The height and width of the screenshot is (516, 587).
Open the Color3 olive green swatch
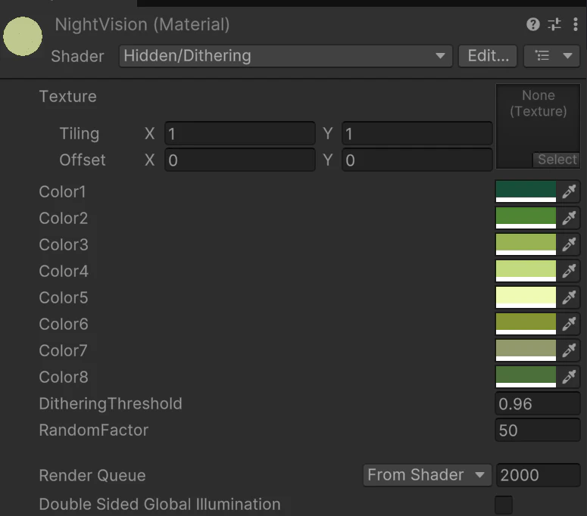(x=526, y=244)
